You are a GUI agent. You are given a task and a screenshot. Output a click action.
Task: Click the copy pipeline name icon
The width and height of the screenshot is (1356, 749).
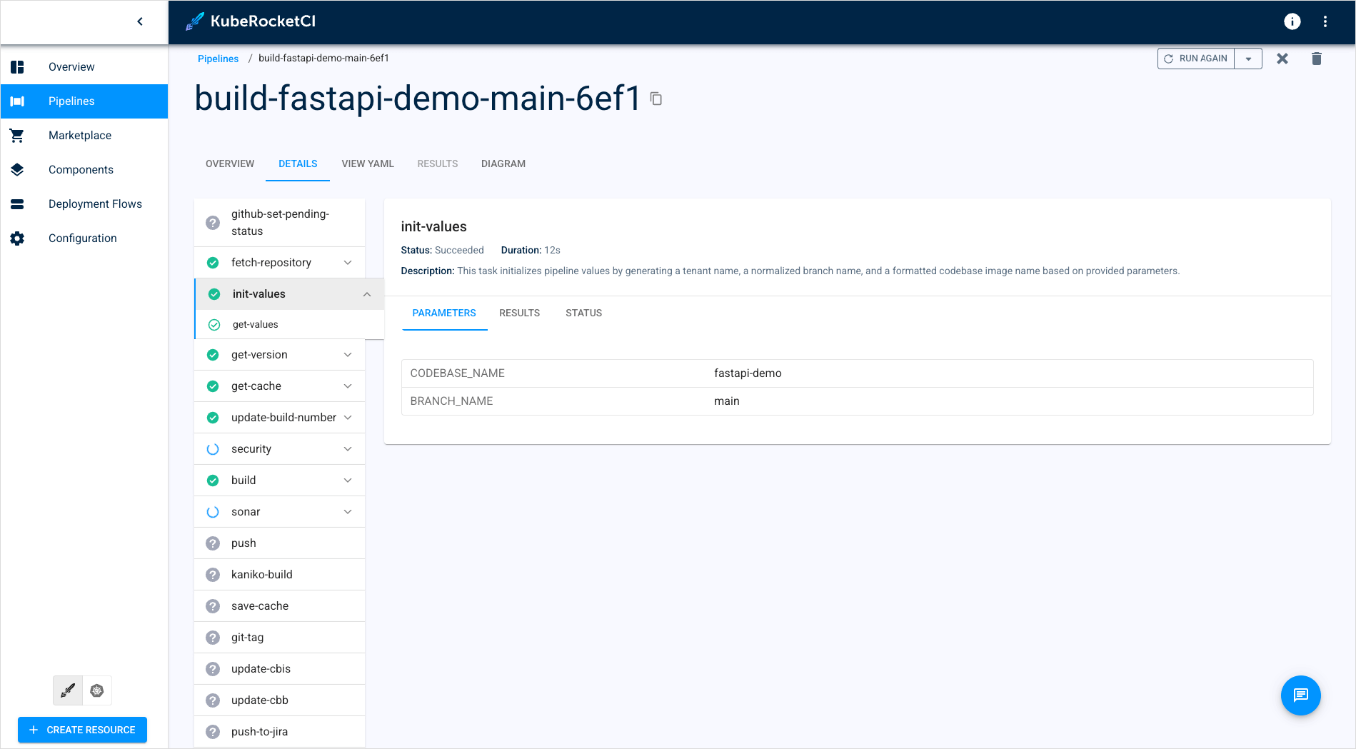[656, 99]
